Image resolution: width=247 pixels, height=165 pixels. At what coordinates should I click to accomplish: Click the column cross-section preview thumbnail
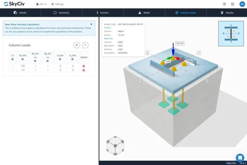[231, 34]
